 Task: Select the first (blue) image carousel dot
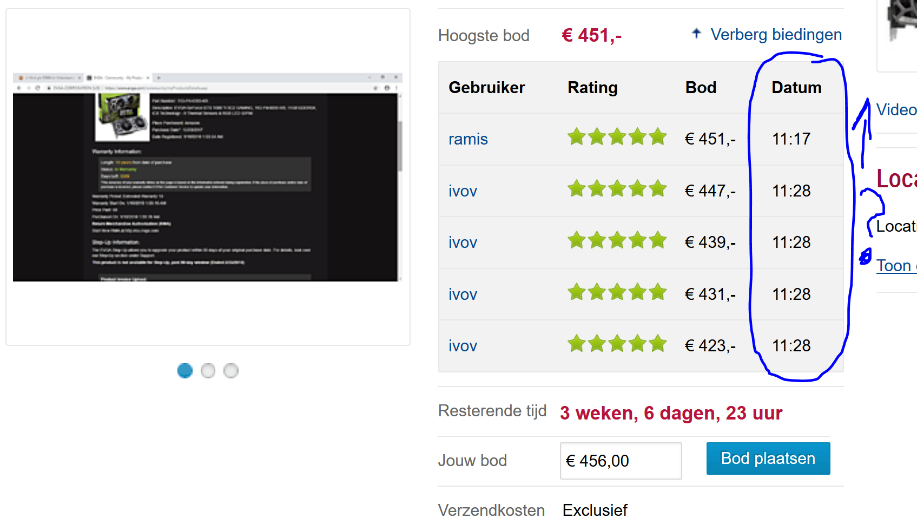tap(185, 371)
